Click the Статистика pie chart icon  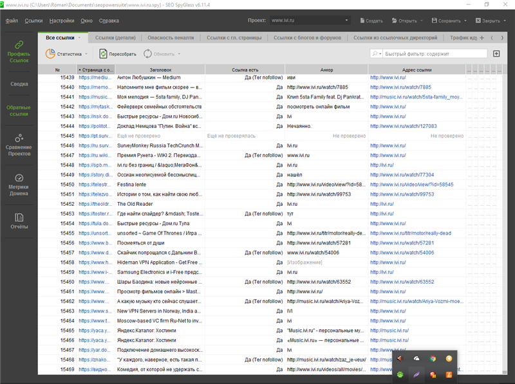(x=50, y=54)
